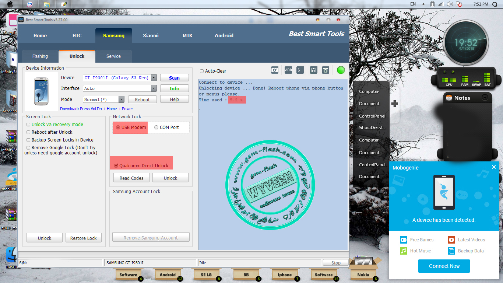Clear the log using the trash icon
Viewport: 503px width, 283px height.
coord(326,70)
